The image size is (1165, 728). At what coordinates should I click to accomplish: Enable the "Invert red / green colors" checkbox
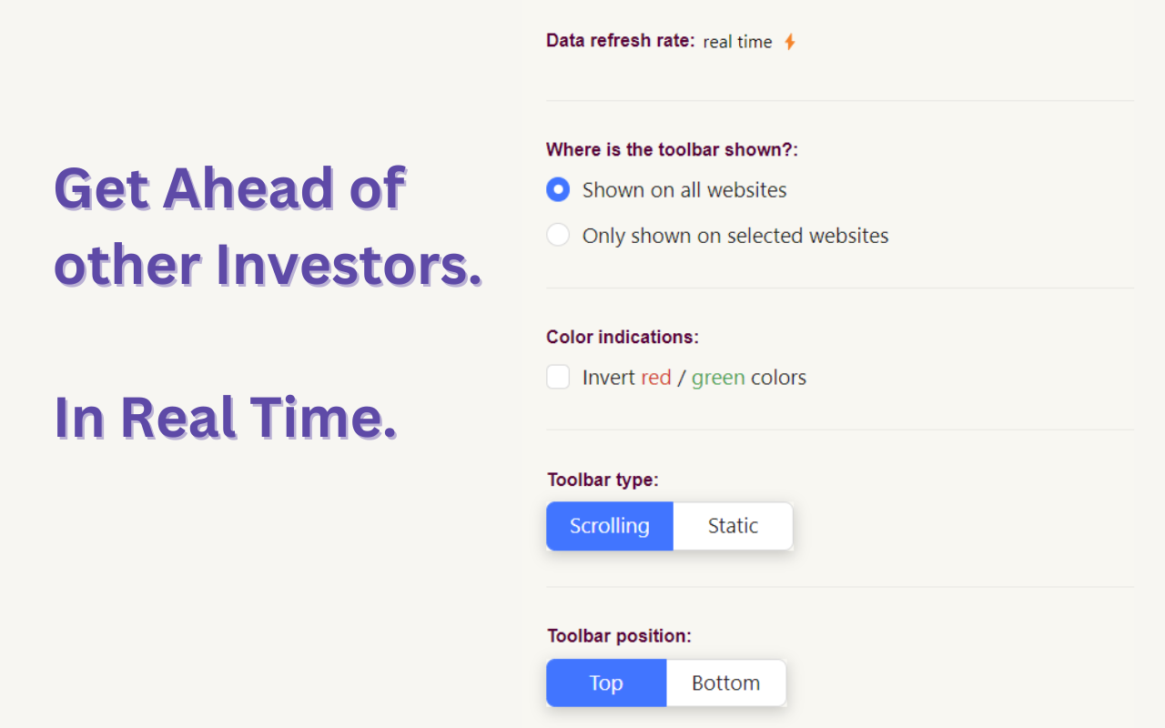pos(558,376)
